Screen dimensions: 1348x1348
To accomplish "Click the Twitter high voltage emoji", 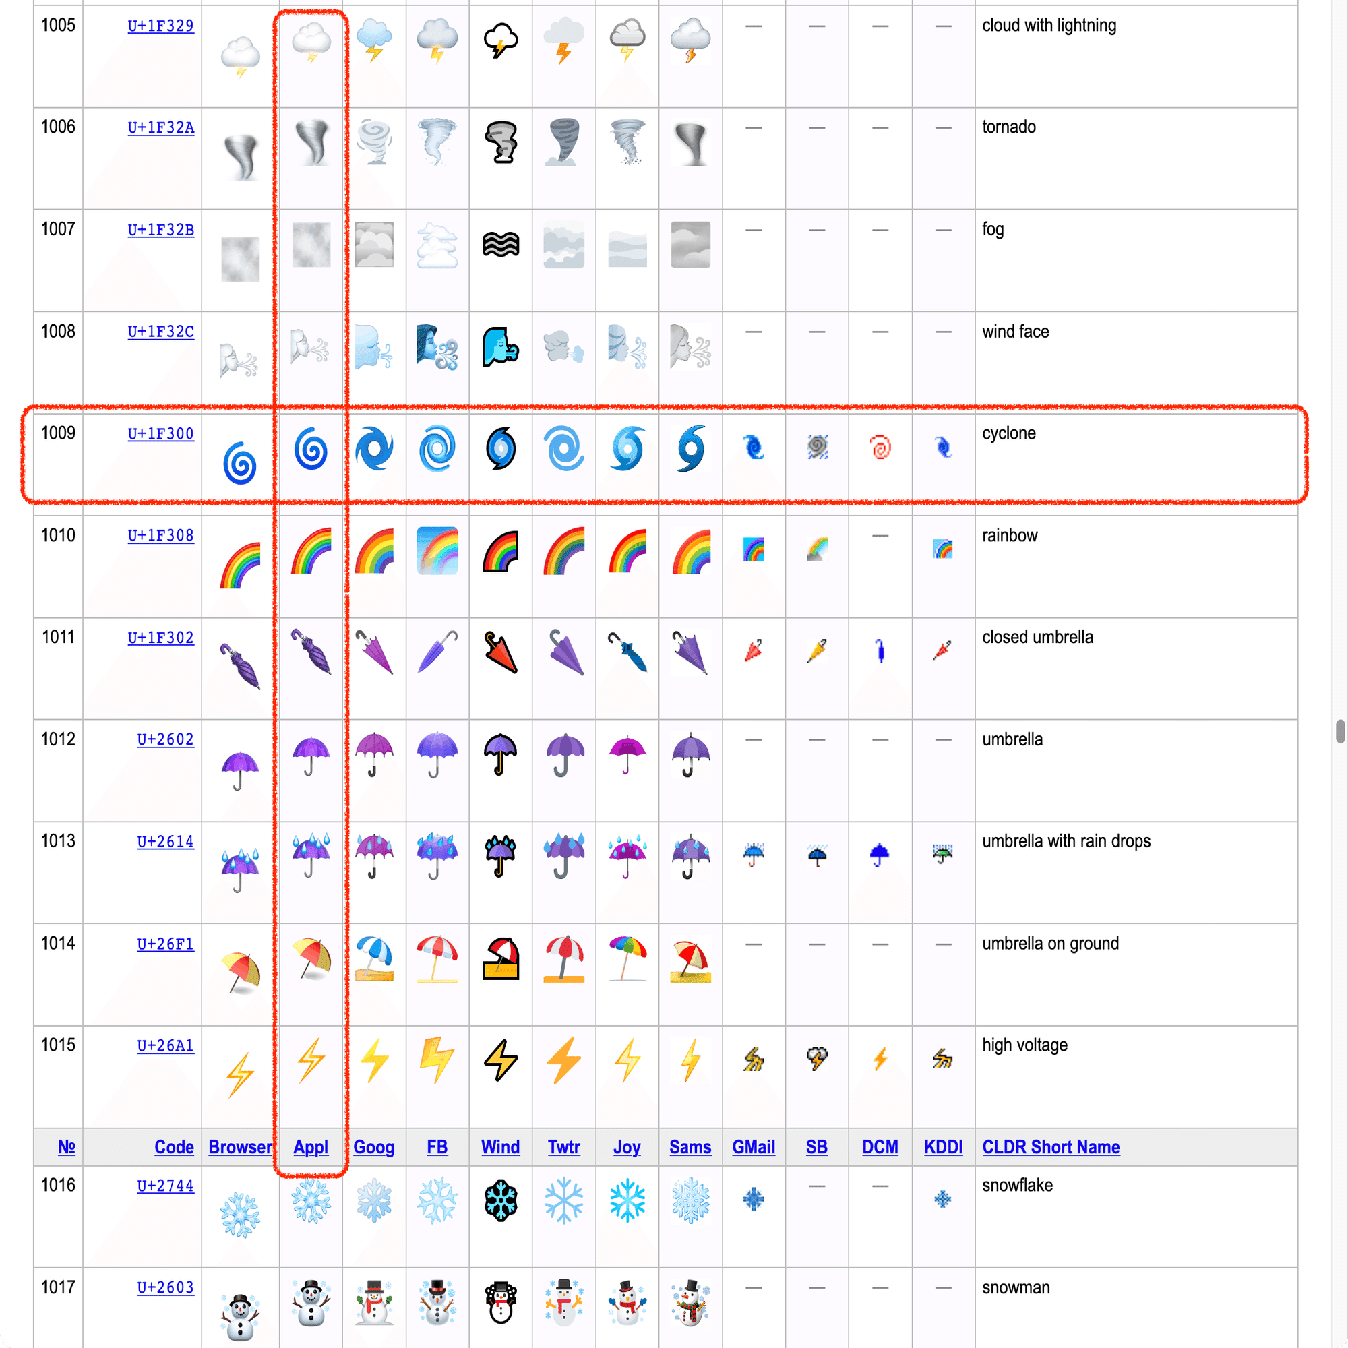I will click(563, 1060).
